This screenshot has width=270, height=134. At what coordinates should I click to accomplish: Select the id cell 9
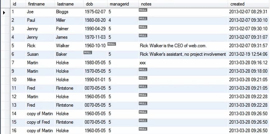tap(13, 71)
